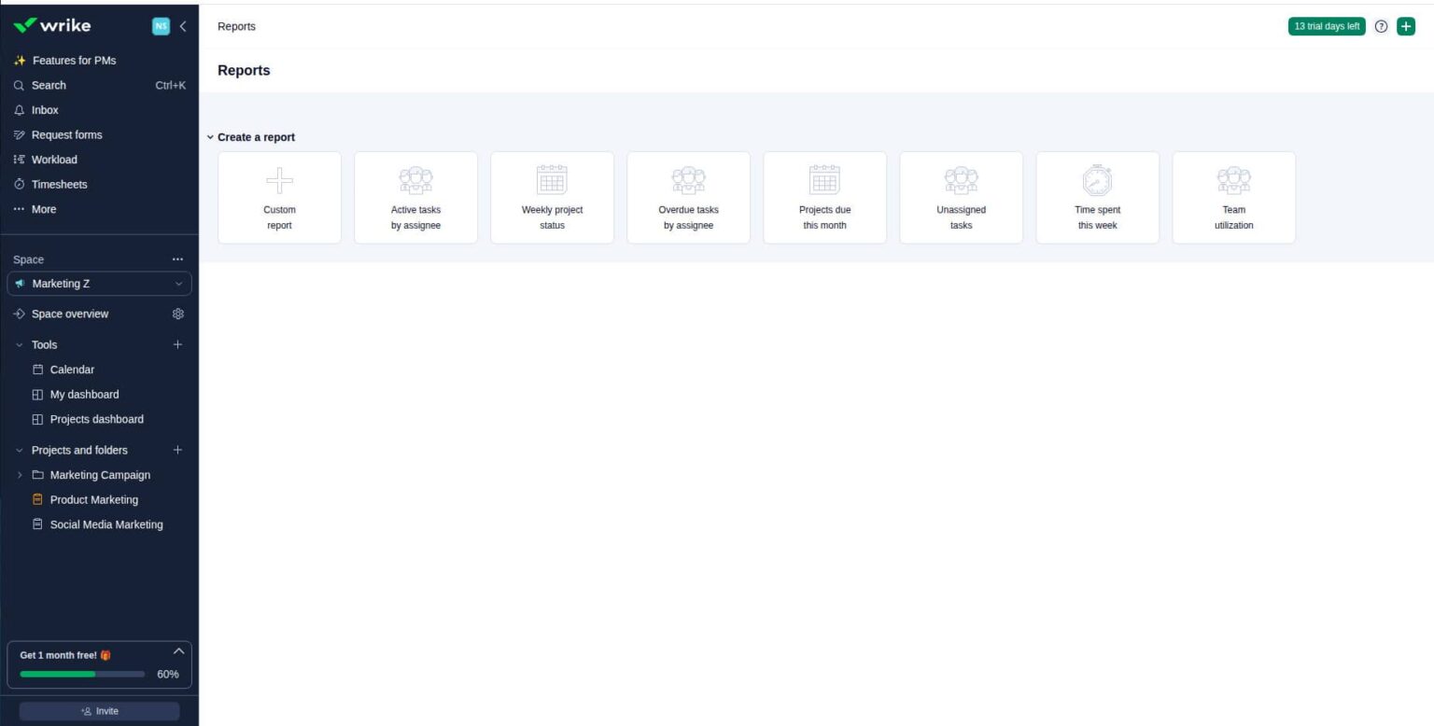Open the Calendar tool
1434x726 pixels.
point(72,369)
